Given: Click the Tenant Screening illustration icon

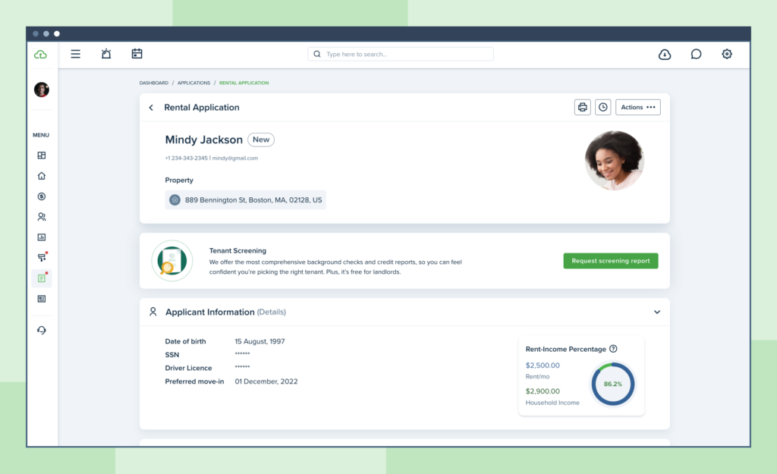Looking at the screenshot, I should click(172, 261).
